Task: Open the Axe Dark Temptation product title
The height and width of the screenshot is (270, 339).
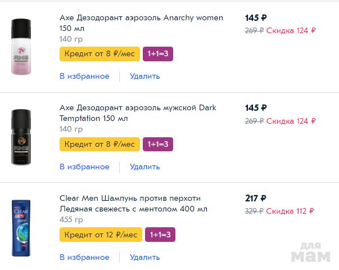Action: click(x=138, y=112)
